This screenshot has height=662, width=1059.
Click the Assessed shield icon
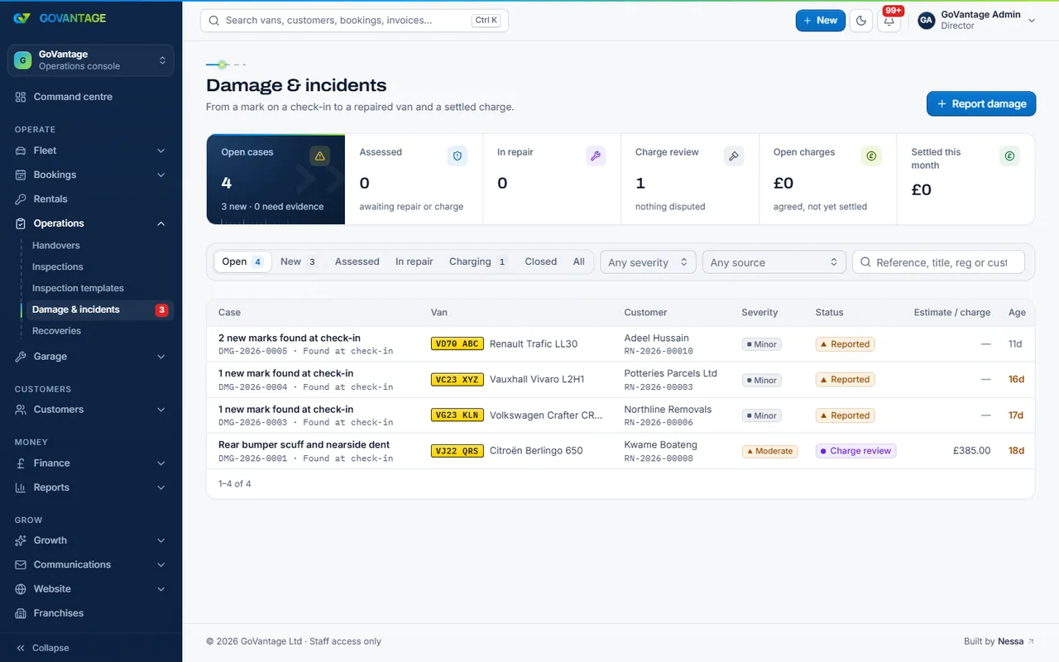[458, 156]
